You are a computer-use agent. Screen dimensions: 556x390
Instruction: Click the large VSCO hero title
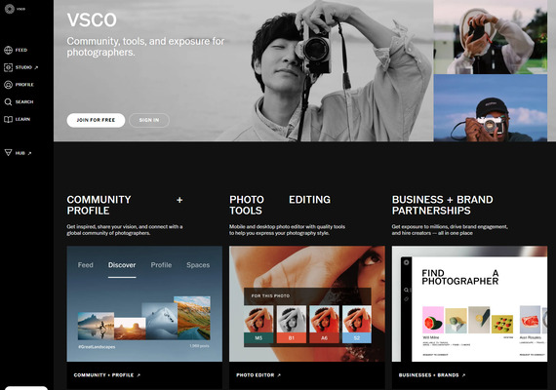[x=92, y=19]
